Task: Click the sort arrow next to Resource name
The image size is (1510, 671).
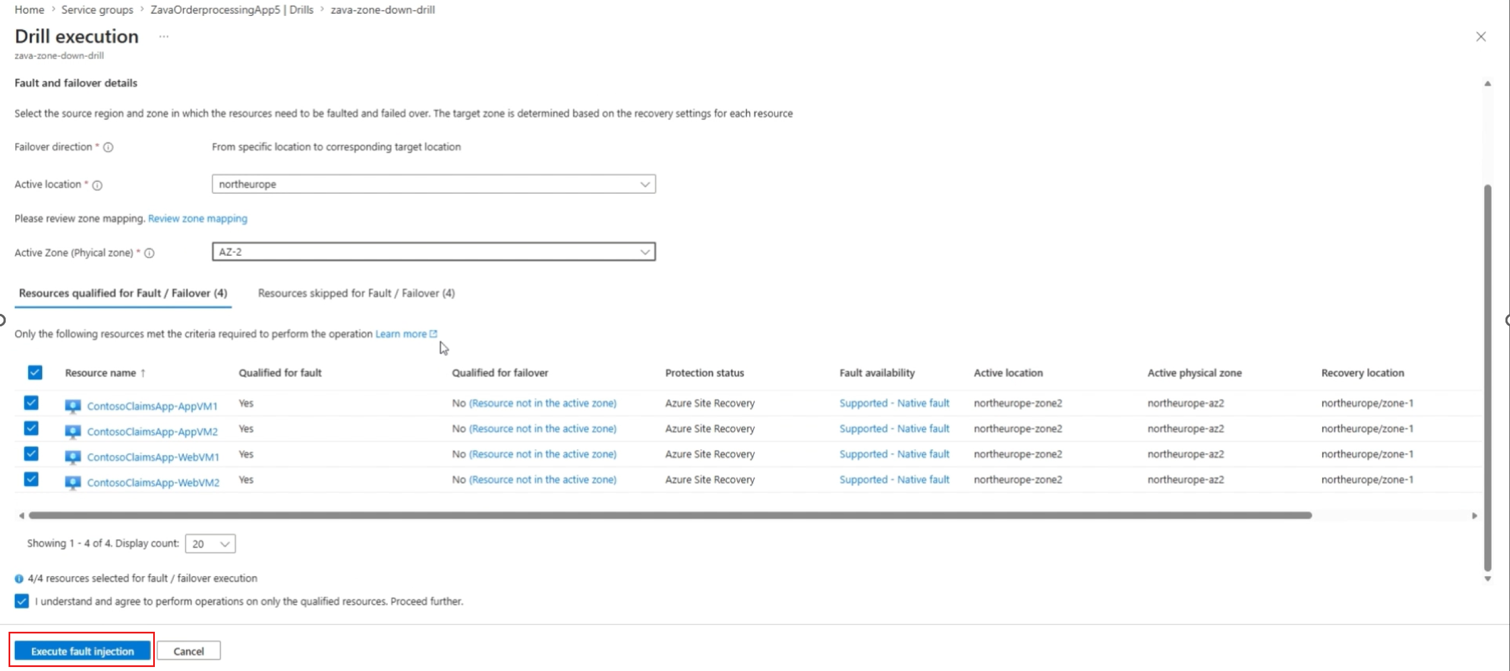Action: 143,373
